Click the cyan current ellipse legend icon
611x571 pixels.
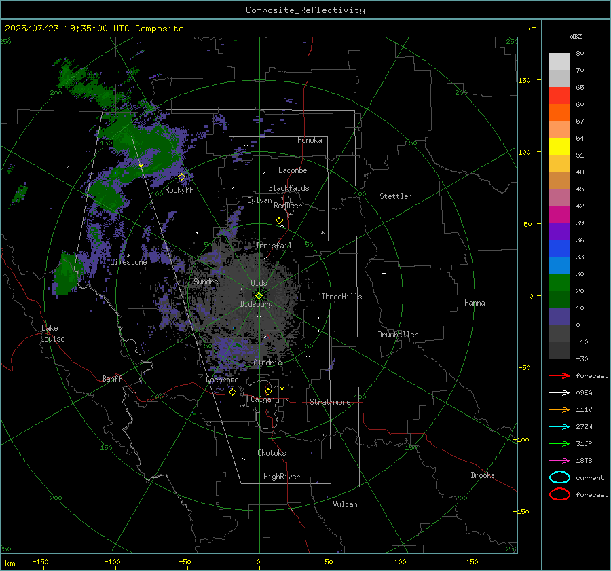coord(559,477)
